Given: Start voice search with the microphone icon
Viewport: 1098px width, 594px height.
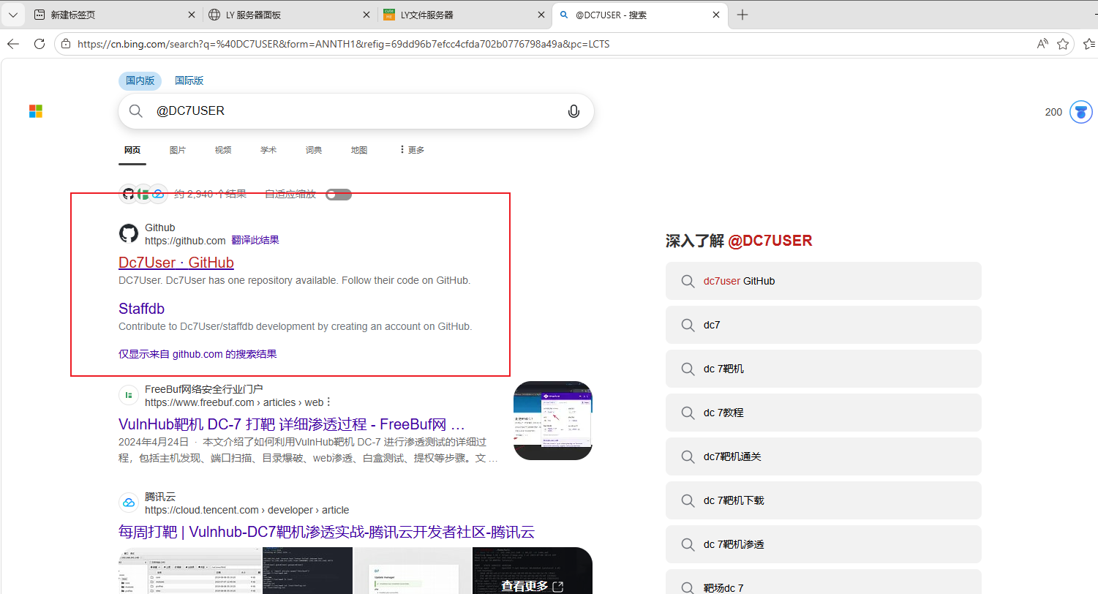Looking at the screenshot, I should tap(574, 111).
